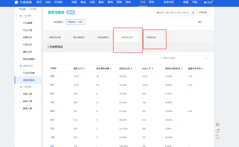
Task: Open 商品店铺榜 in sidebar
Action: click(29, 59)
